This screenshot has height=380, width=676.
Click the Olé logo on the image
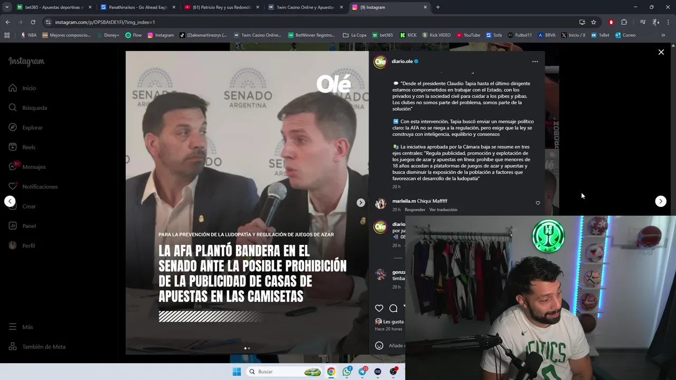[x=334, y=84]
